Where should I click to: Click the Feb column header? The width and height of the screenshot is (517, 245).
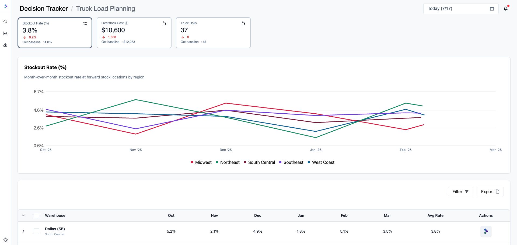[x=344, y=215]
